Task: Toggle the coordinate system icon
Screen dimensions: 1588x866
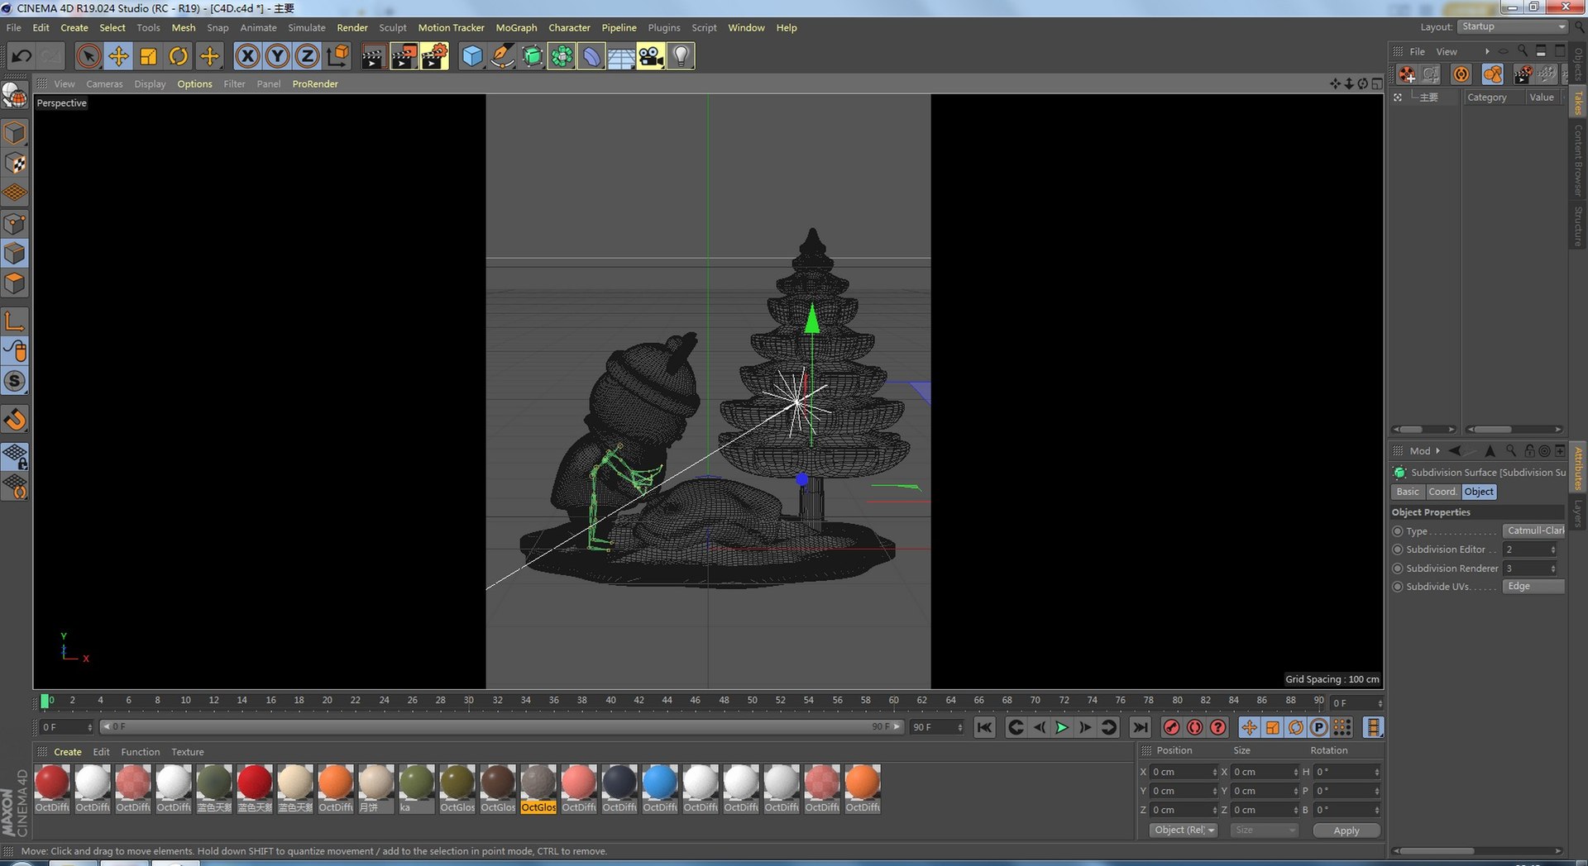Action: click(x=337, y=56)
